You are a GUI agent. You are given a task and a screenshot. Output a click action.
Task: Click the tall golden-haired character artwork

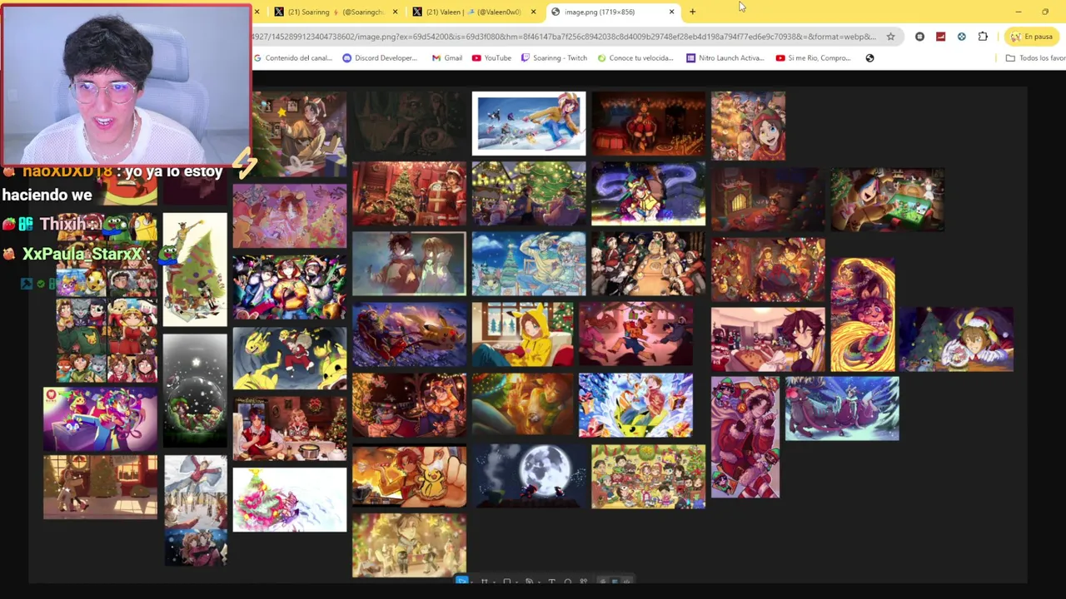tap(863, 314)
